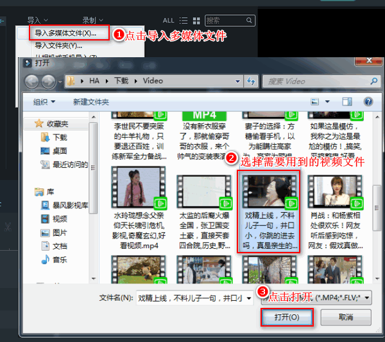Switch media library to grid view

[x=196, y=21]
